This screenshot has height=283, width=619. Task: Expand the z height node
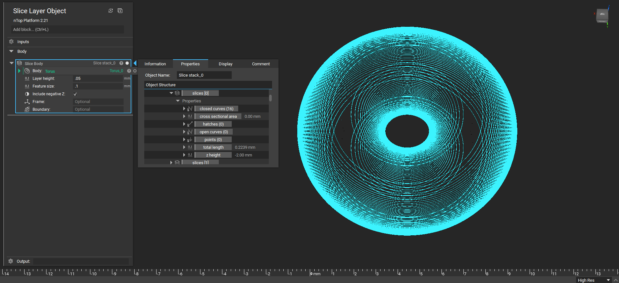(184, 155)
